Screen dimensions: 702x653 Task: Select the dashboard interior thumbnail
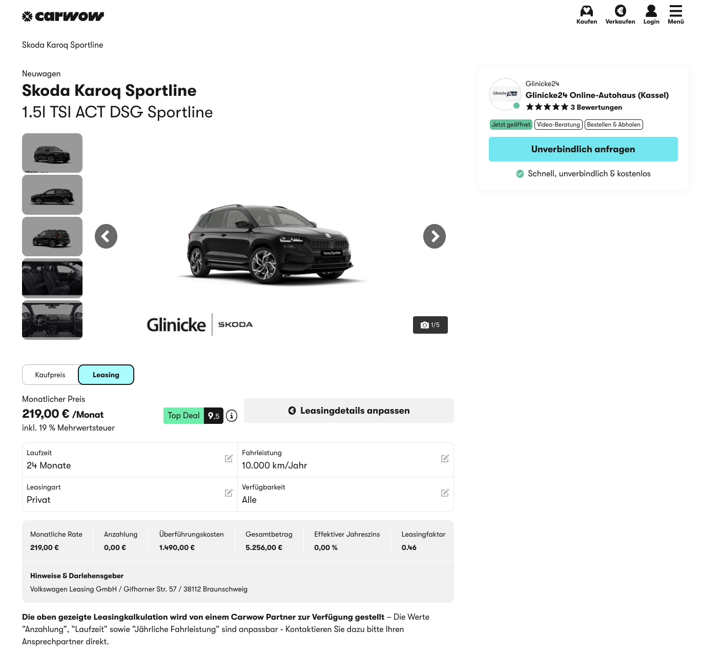point(52,320)
